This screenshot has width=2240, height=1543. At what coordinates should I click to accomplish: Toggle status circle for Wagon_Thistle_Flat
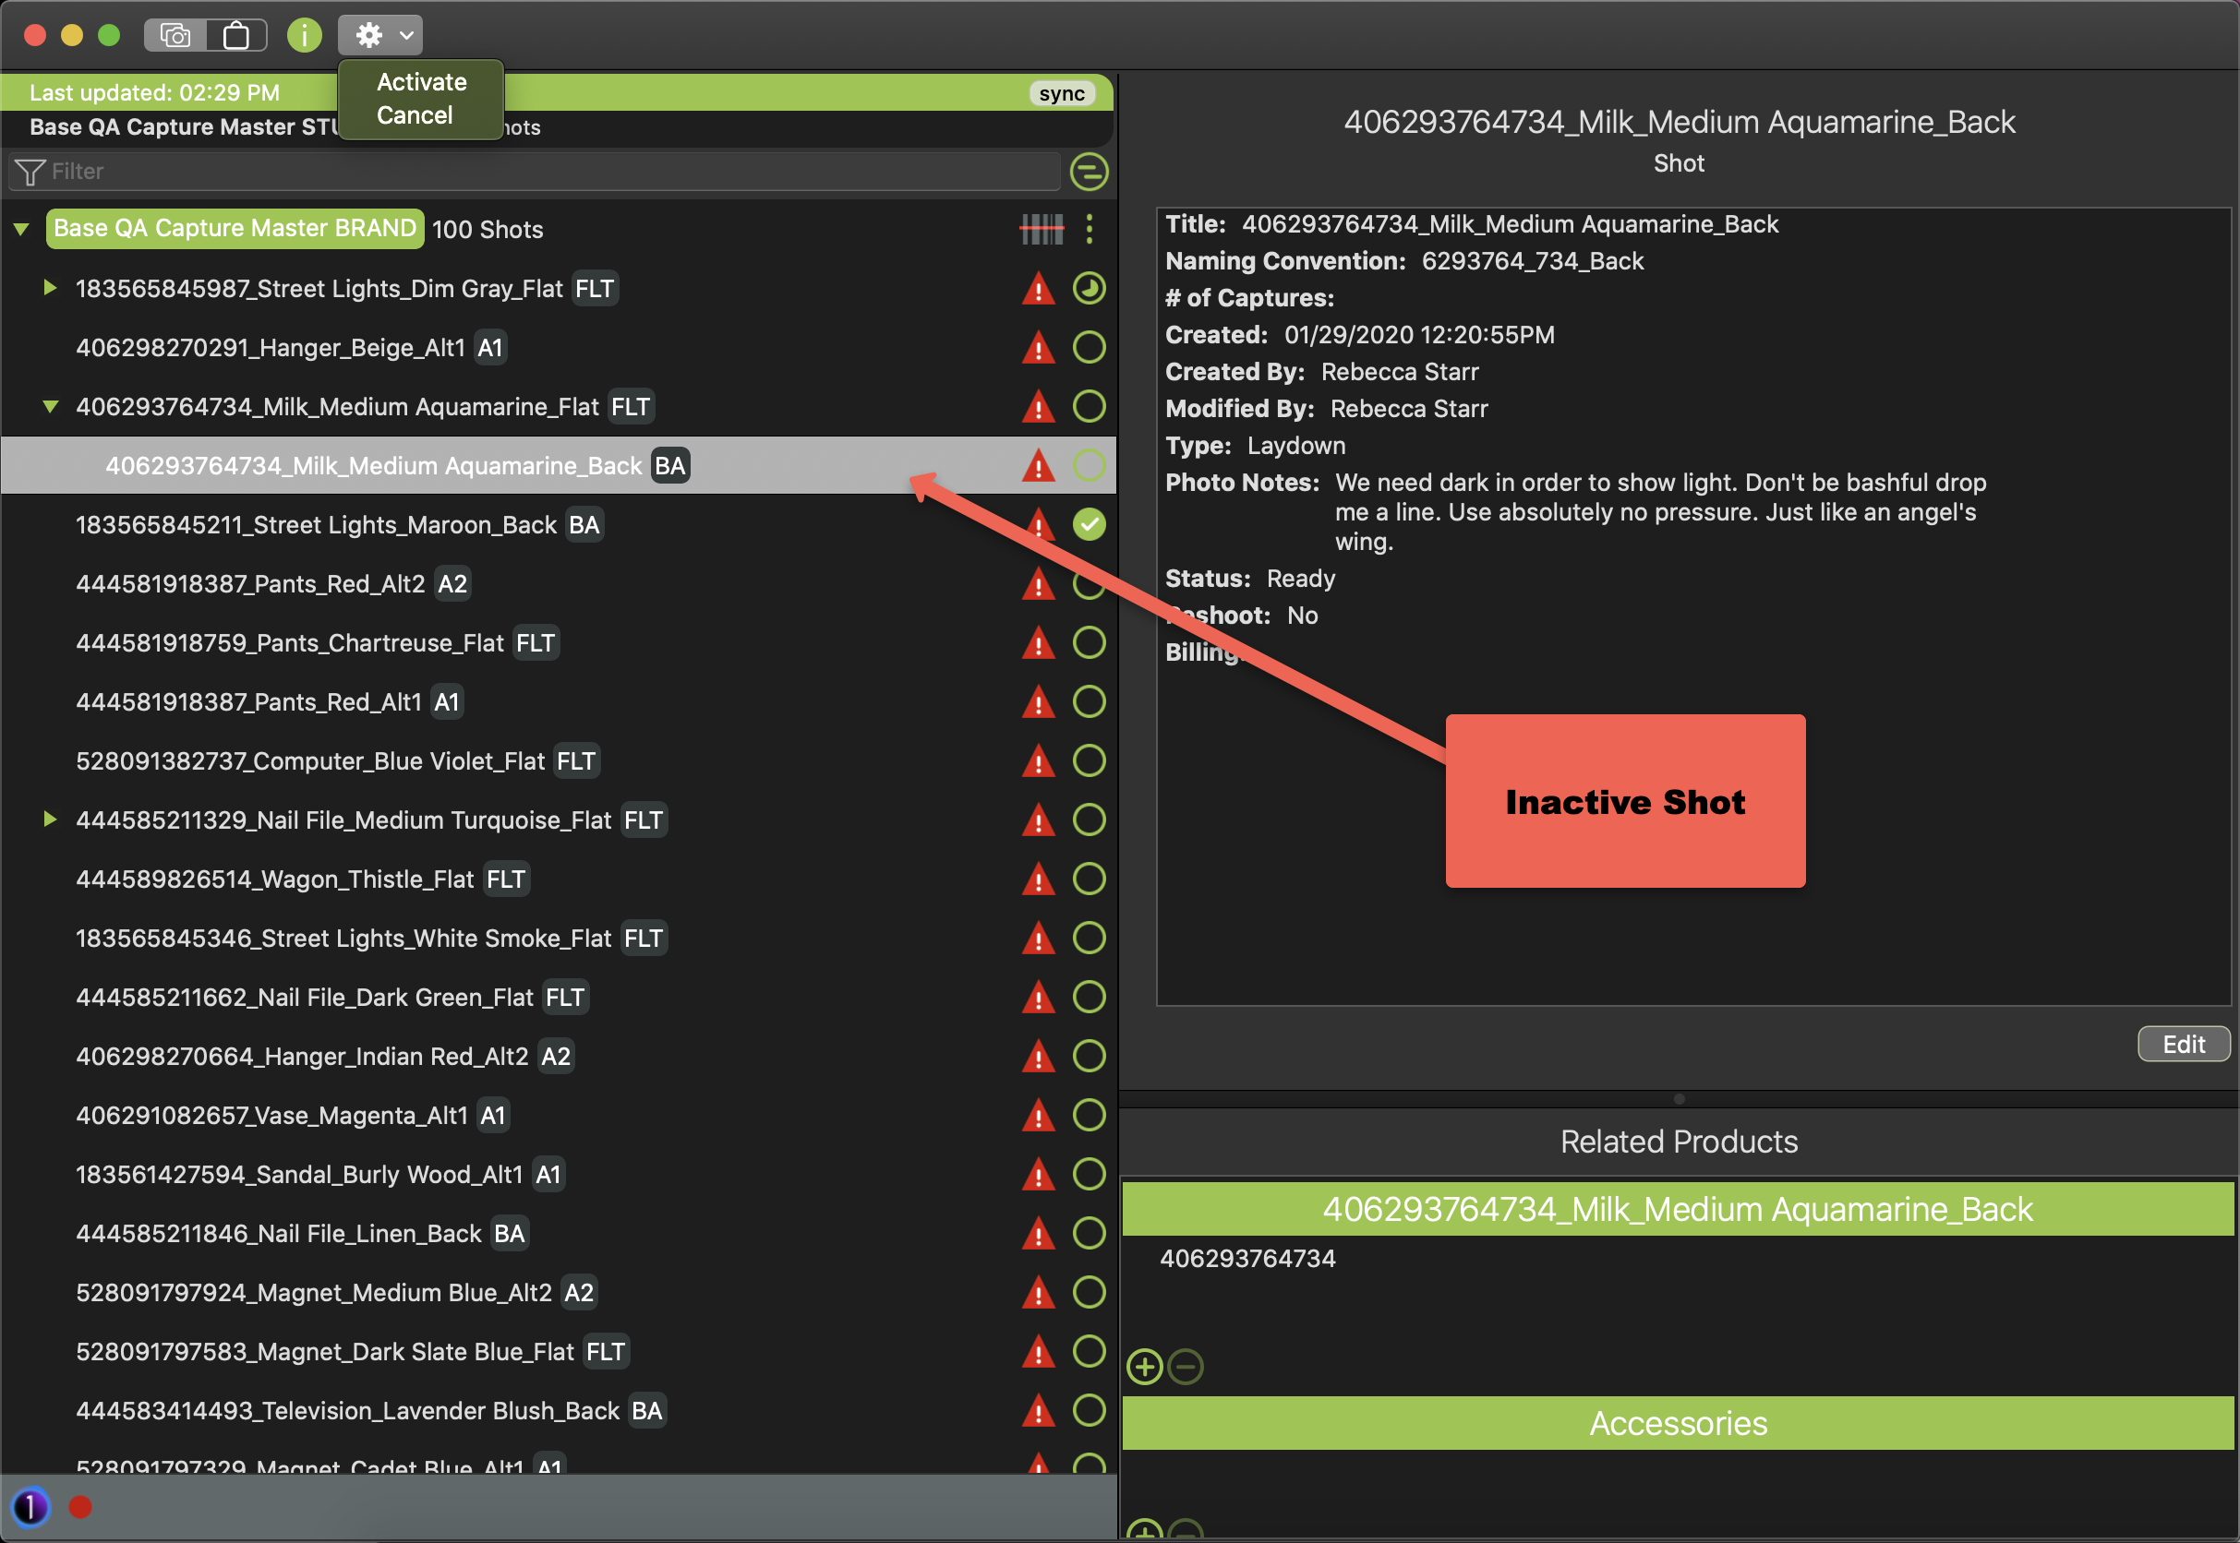(1089, 878)
